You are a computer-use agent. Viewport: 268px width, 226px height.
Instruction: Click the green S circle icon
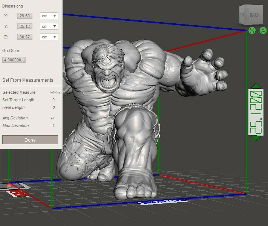coord(252,31)
